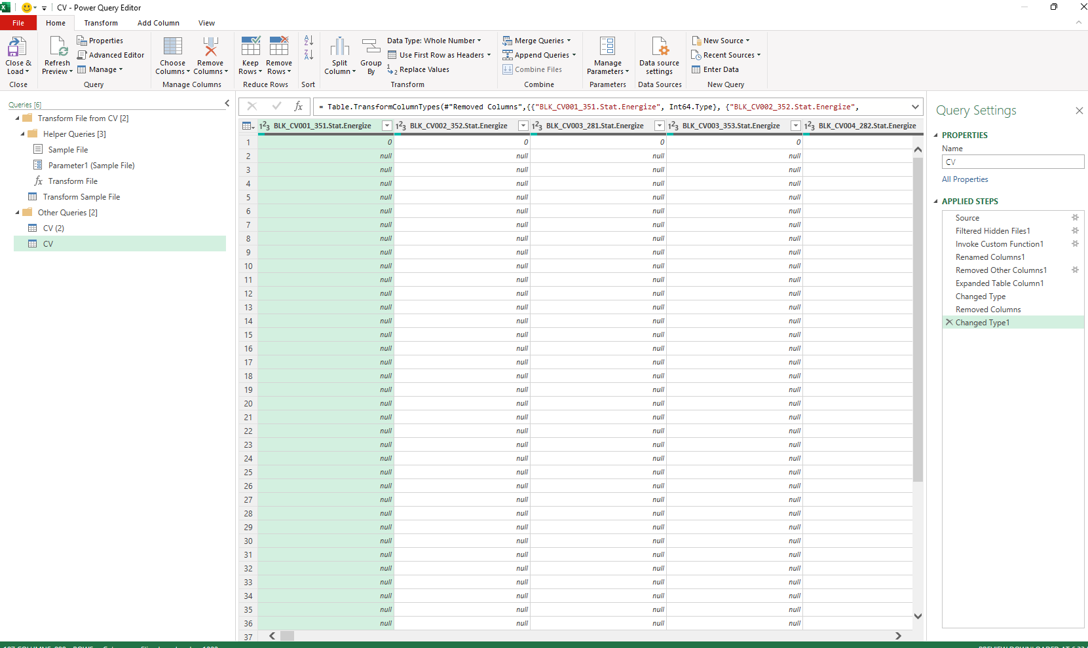
Task: Open the Source step settings gear
Action: [1075, 217]
